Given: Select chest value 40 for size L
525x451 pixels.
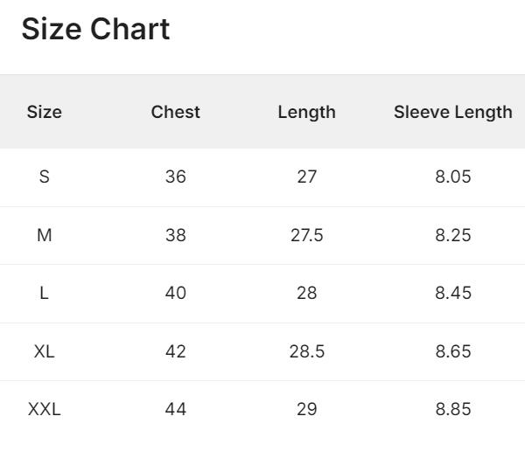Looking at the screenshot, I should [x=176, y=293].
